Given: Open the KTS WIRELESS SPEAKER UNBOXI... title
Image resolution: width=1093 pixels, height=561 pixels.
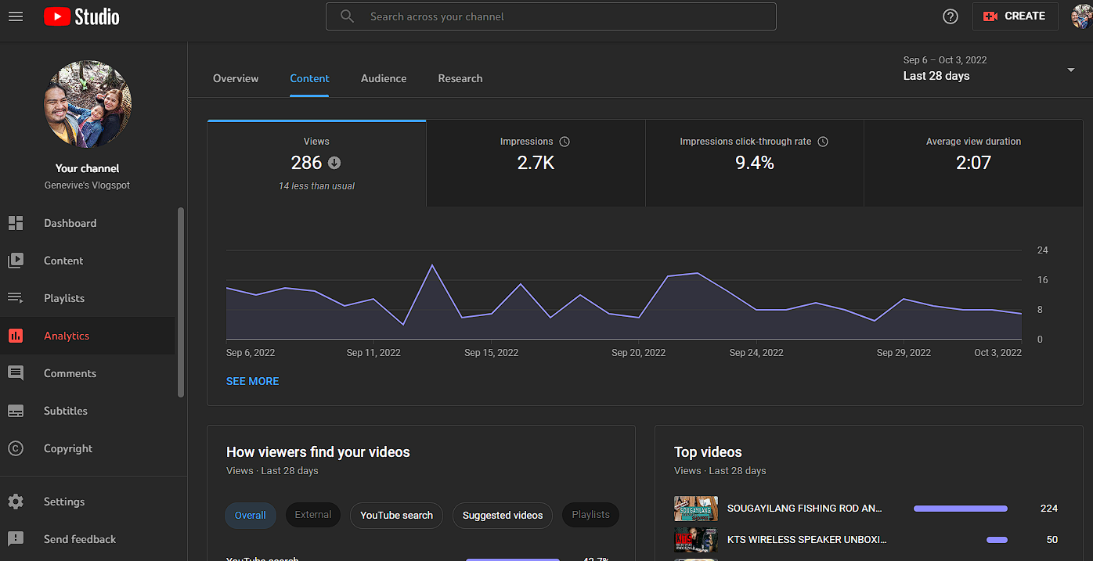Looking at the screenshot, I should 806,539.
